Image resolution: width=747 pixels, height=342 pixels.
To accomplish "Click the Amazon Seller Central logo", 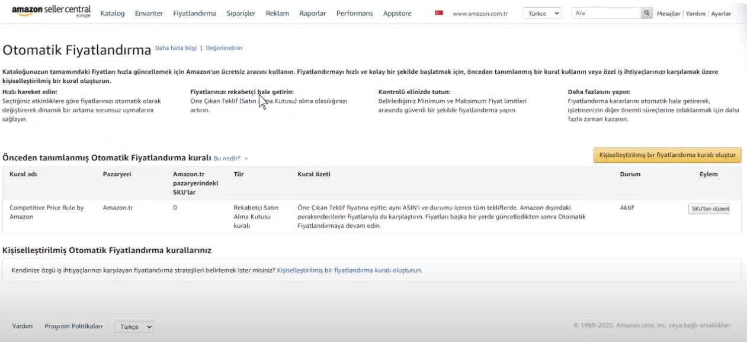I will pyautogui.click(x=52, y=12).
